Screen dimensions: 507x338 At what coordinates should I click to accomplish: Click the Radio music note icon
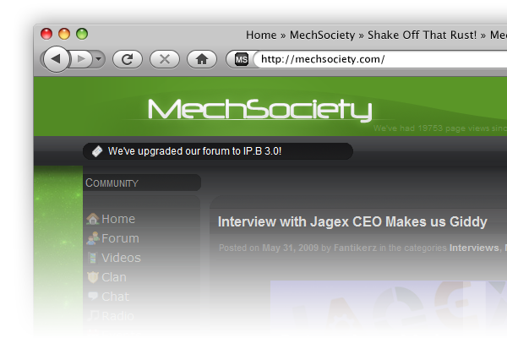(x=93, y=315)
